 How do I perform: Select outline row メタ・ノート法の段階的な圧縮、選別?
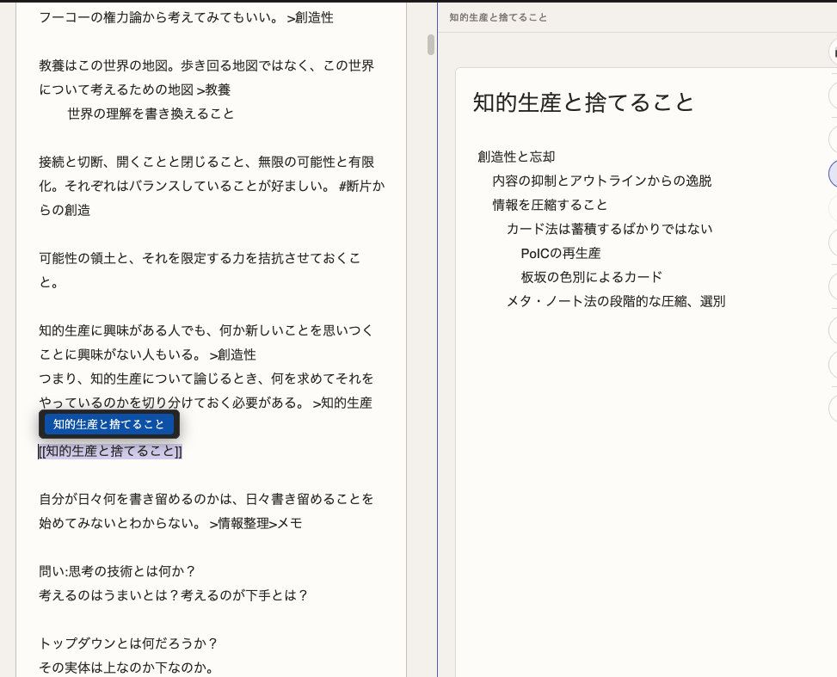pyautogui.click(x=615, y=301)
